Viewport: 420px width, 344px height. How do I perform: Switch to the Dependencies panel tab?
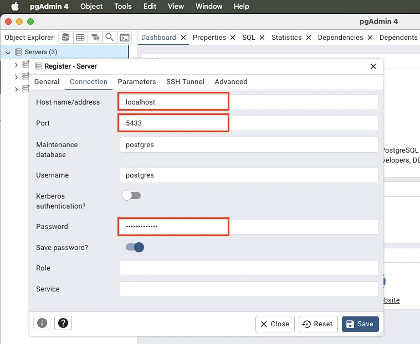(340, 38)
